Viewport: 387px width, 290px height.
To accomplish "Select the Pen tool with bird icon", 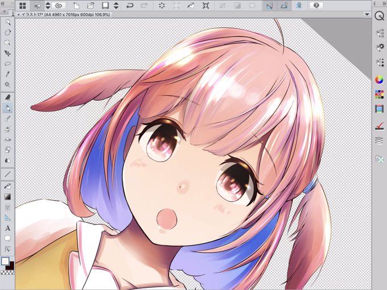I will pyautogui.click(x=7, y=97).
